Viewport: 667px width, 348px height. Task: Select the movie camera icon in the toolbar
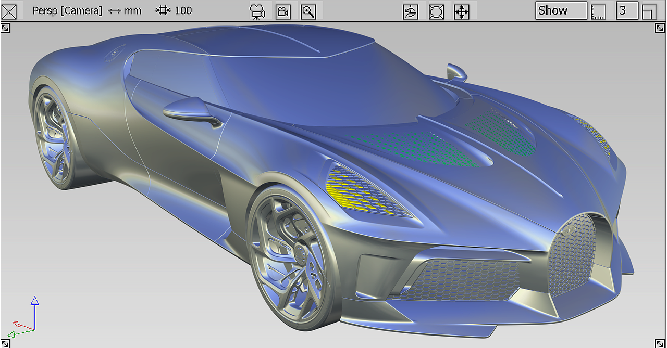(x=258, y=11)
